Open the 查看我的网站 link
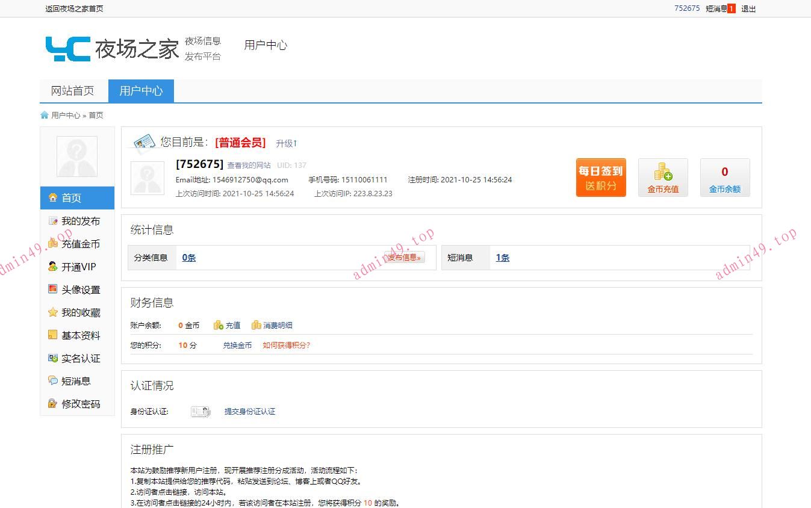 pyautogui.click(x=249, y=165)
